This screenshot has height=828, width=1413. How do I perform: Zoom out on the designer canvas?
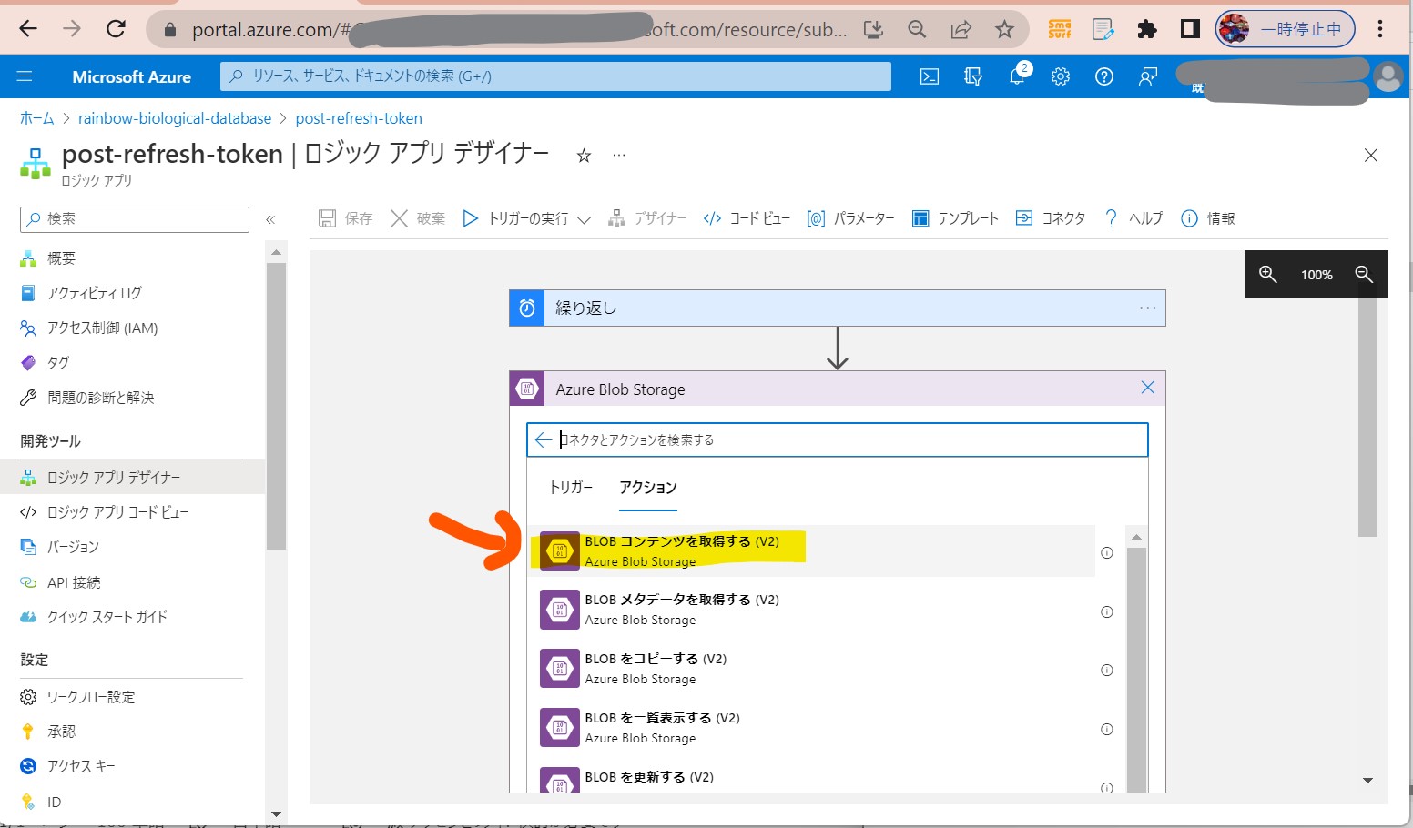1364,274
